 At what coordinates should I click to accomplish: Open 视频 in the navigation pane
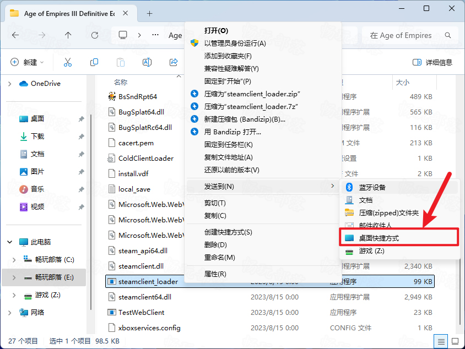pyautogui.click(x=37, y=206)
